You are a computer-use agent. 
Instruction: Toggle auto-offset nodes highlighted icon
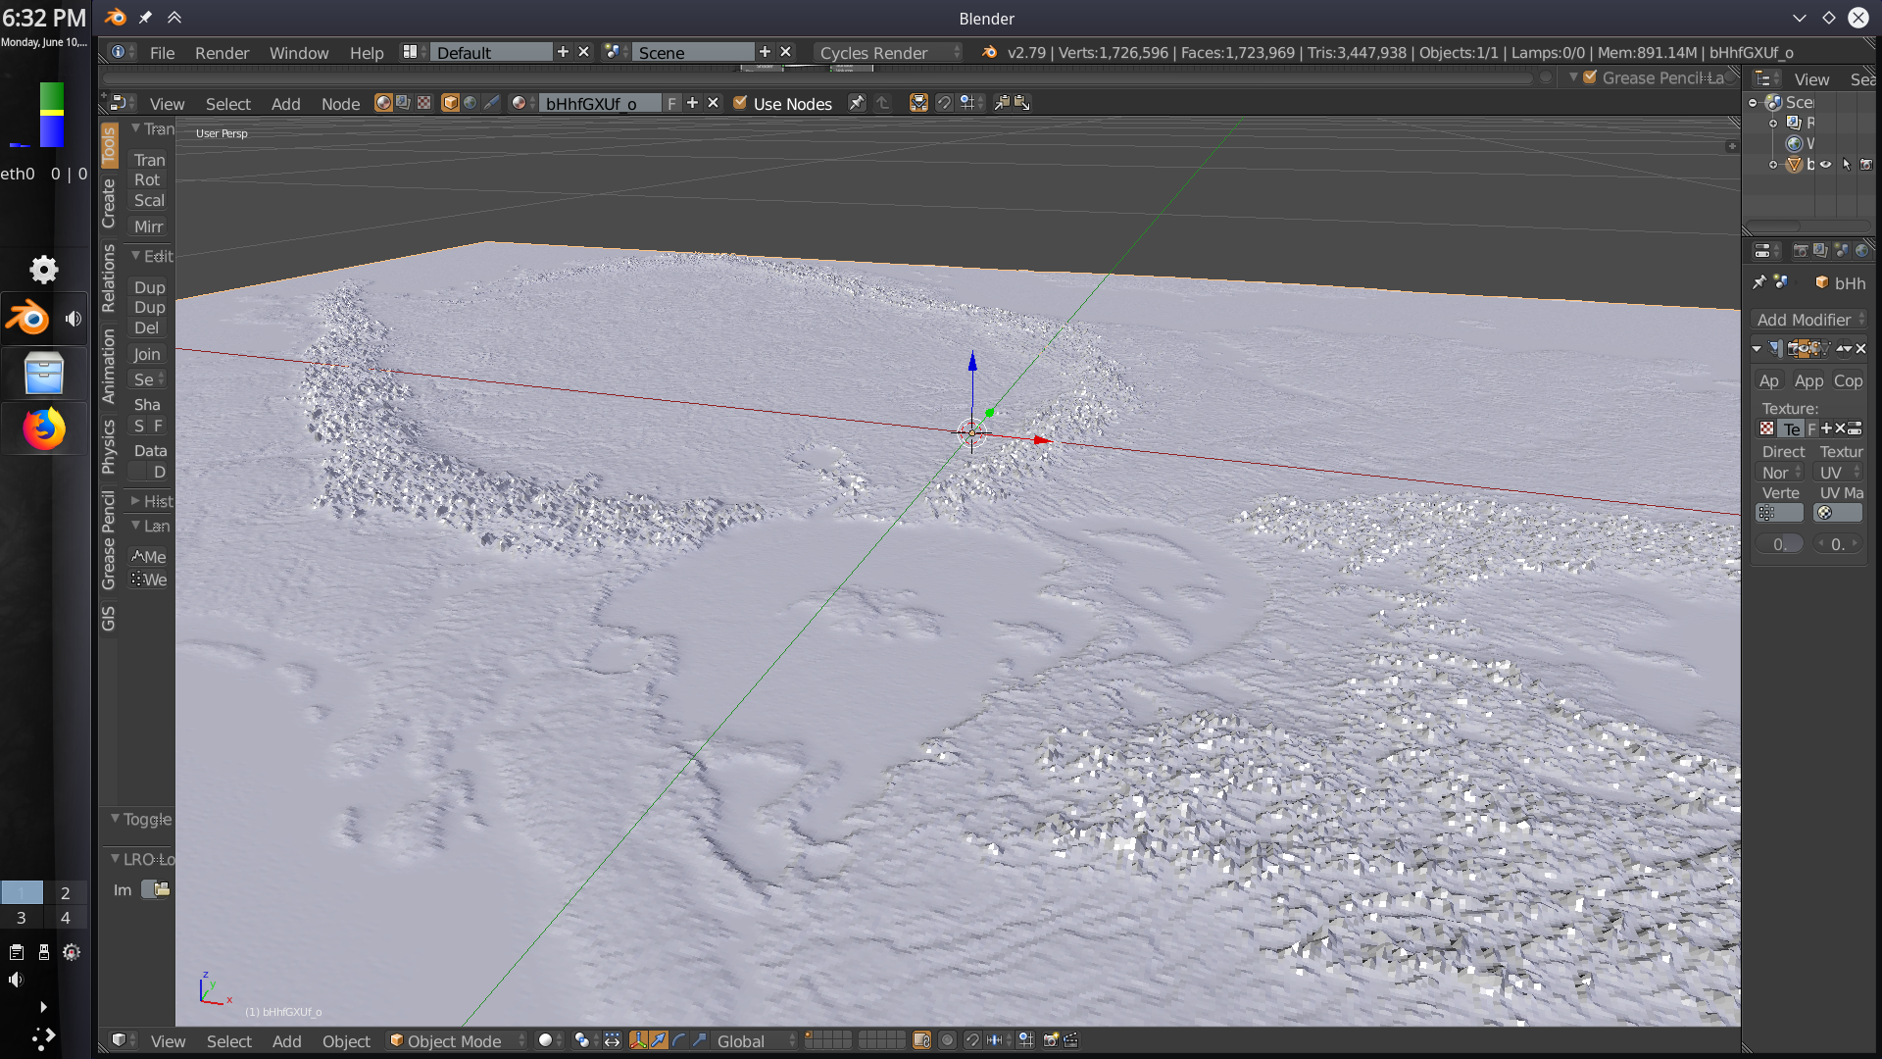tap(918, 103)
